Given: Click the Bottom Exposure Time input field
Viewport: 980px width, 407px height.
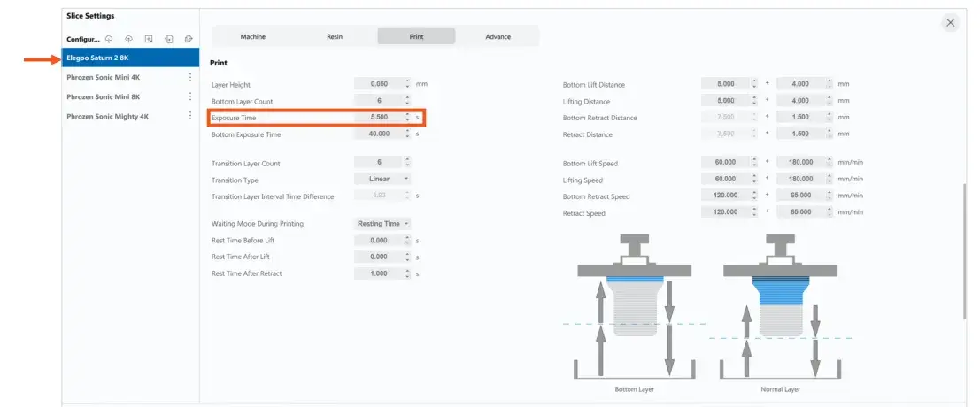Looking at the screenshot, I should click(378, 134).
